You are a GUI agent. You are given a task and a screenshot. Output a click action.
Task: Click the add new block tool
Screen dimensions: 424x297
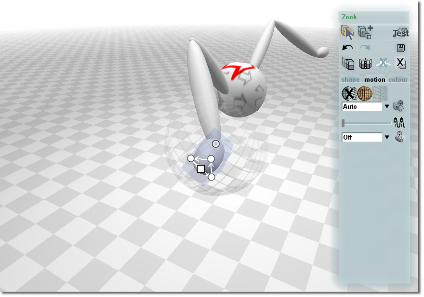point(365,32)
